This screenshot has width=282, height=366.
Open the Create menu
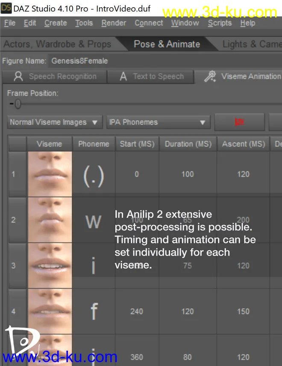click(56, 23)
